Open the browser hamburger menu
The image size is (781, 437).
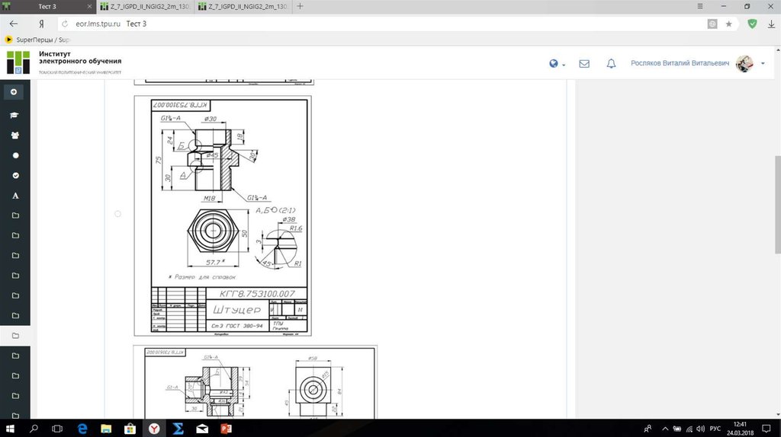click(x=699, y=6)
